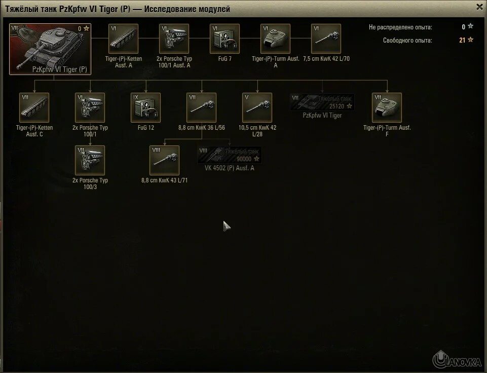Select the 2x Porsche Typ 100/1 Ausf. A engine icon
Viewport: 487px width, 373px height.
174,39
